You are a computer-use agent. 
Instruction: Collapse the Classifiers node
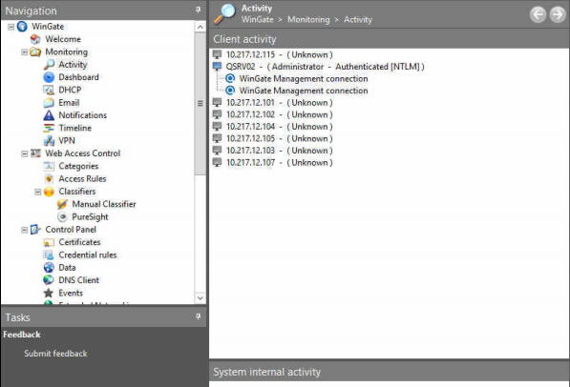pos(38,192)
